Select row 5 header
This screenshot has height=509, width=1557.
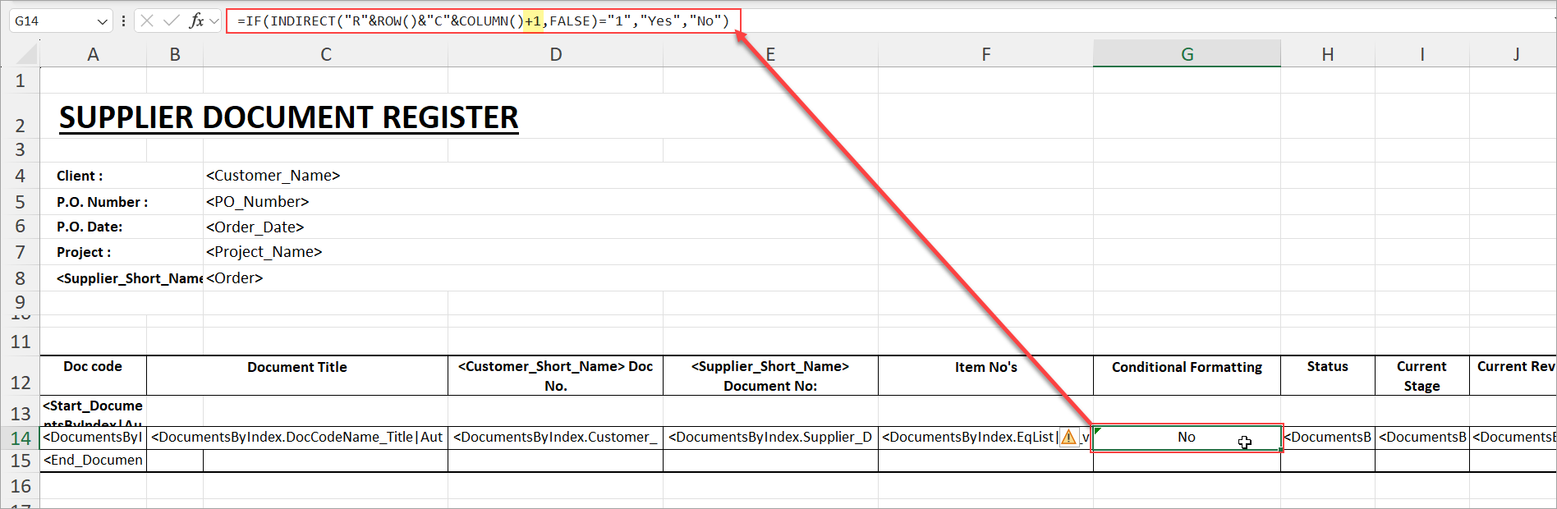click(20, 202)
